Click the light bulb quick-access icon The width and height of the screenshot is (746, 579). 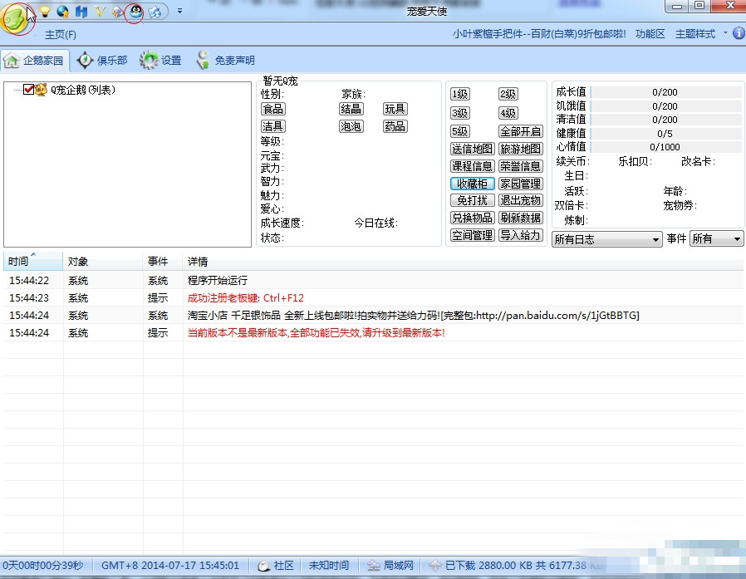45,11
